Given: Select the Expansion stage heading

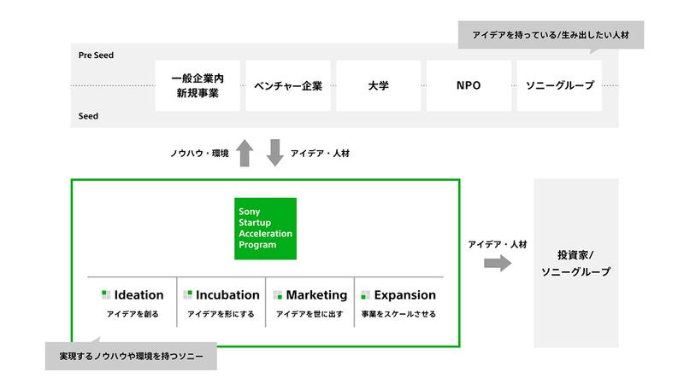Looking at the screenshot, I should [x=404, y=295].
